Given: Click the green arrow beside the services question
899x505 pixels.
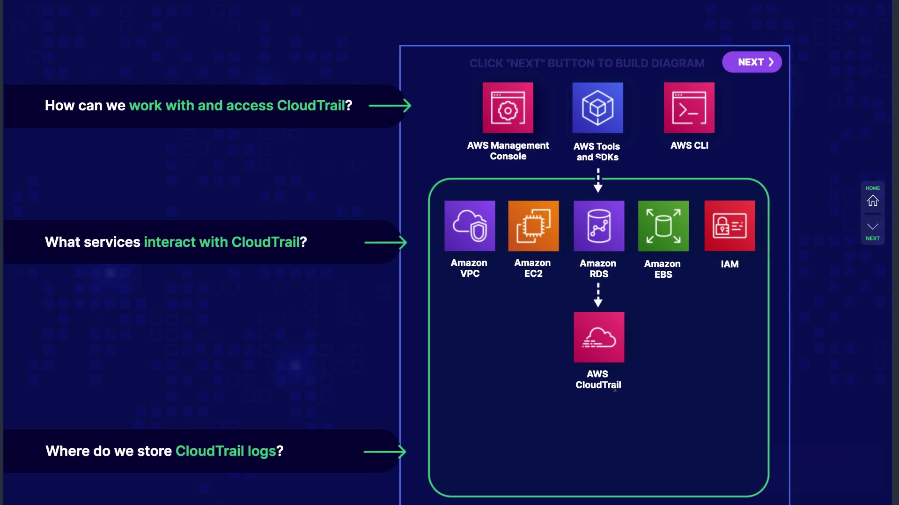Looking at the screenshot, I should coord(385,243).
